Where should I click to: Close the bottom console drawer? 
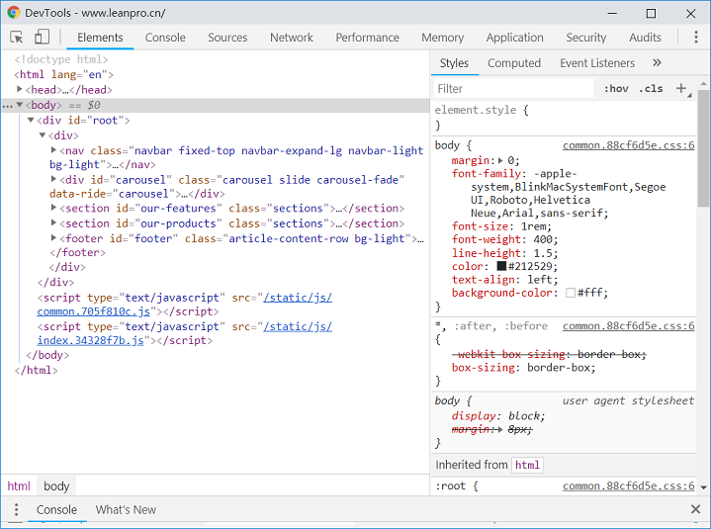pos(695,509)
